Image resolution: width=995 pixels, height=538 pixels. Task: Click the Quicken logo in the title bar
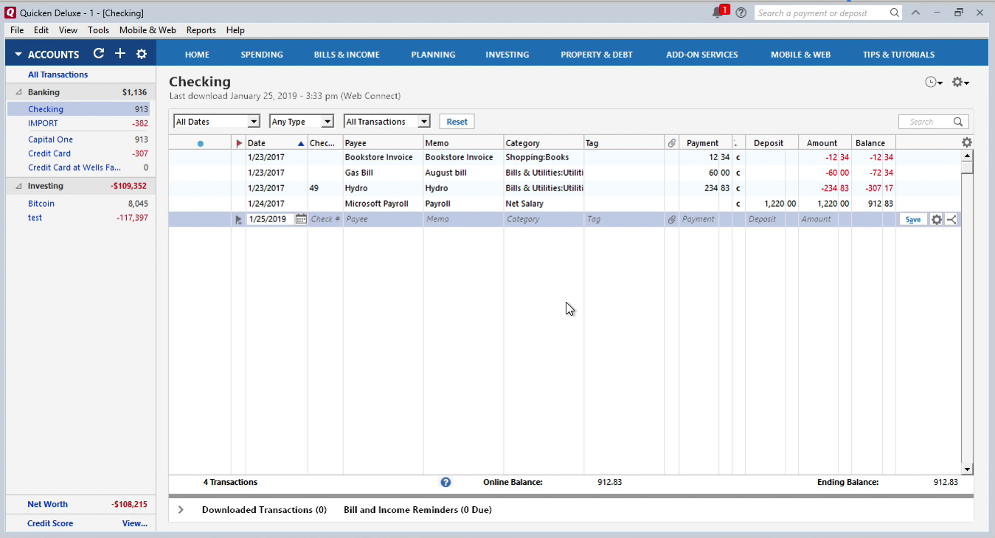click(10, 13)
